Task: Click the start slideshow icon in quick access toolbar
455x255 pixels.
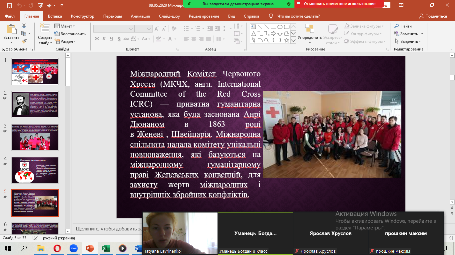Action: click(x=41, y=5)
